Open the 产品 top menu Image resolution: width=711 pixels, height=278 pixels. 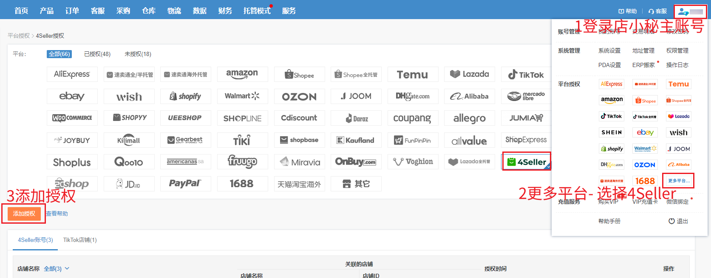47,11
